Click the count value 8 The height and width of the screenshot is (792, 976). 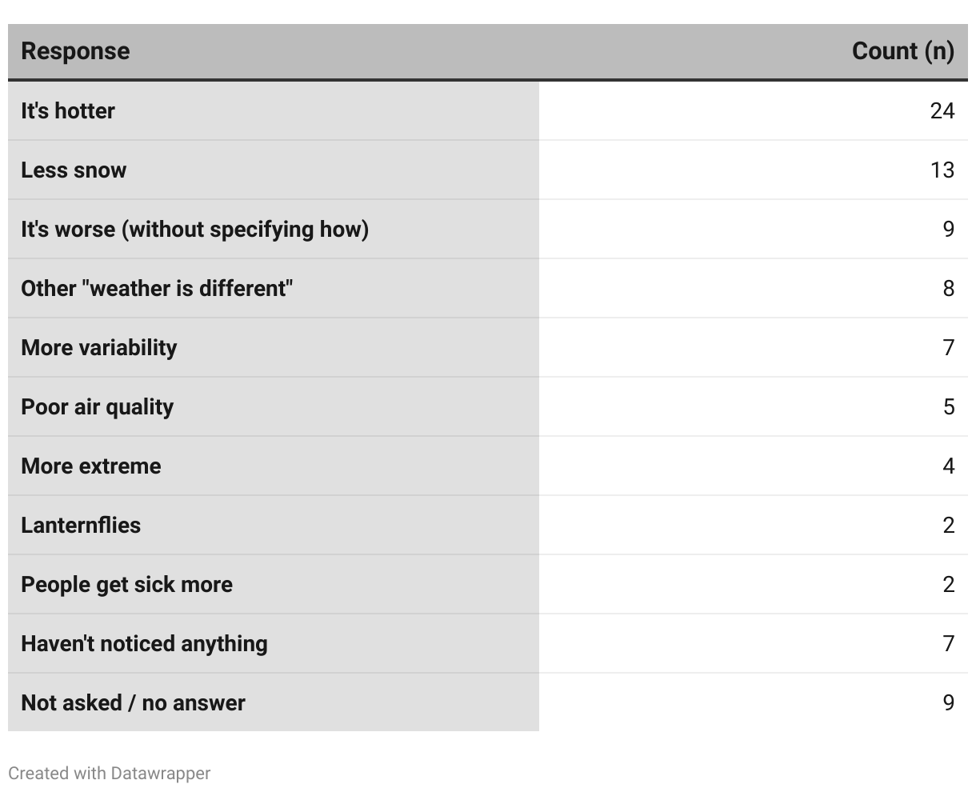click(x=948, y=288)
